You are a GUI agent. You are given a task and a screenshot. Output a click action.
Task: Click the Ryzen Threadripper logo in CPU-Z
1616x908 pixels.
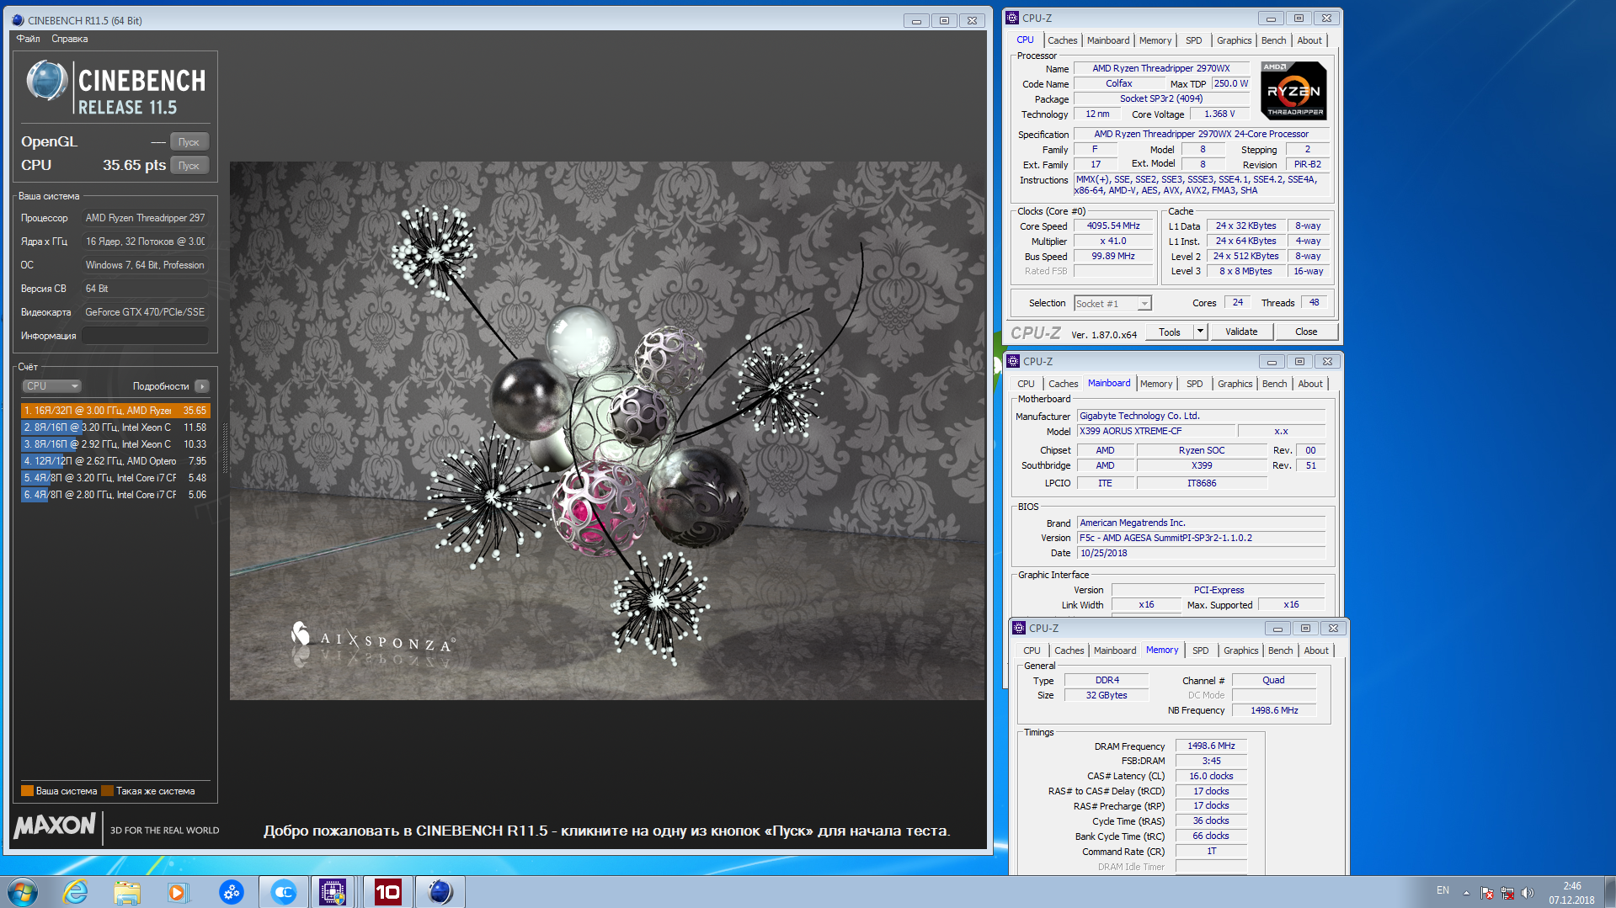[1293, 90]
